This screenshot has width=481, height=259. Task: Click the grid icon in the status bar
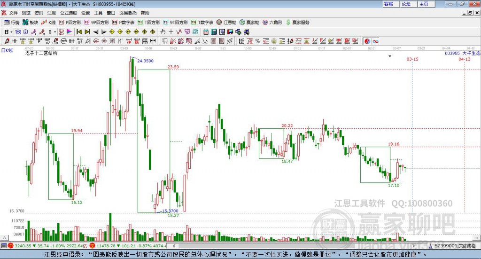4,246
